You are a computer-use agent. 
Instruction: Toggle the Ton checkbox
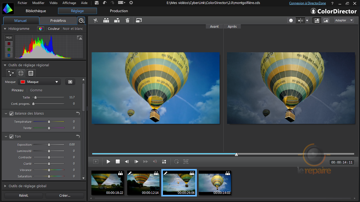pos(11,137)
